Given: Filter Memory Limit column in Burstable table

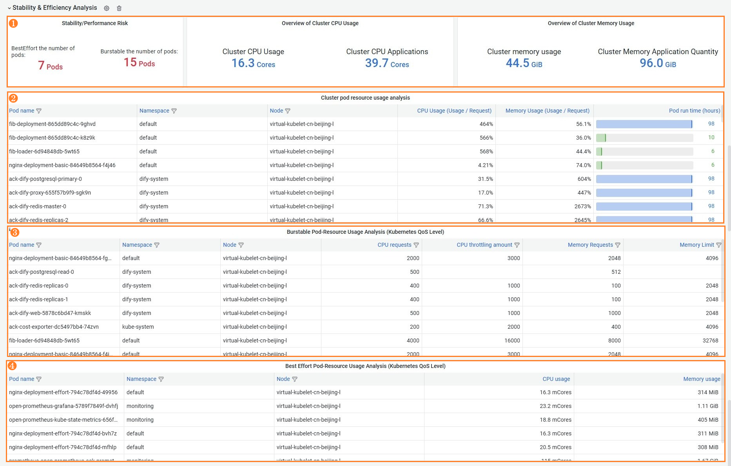Looking at the screenshot, I should 718,245.
